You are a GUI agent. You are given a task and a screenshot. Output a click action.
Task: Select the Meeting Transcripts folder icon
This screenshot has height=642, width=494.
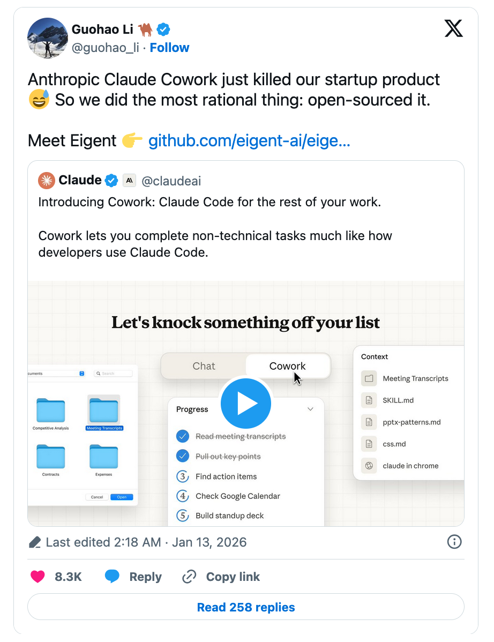click(104, 410)
